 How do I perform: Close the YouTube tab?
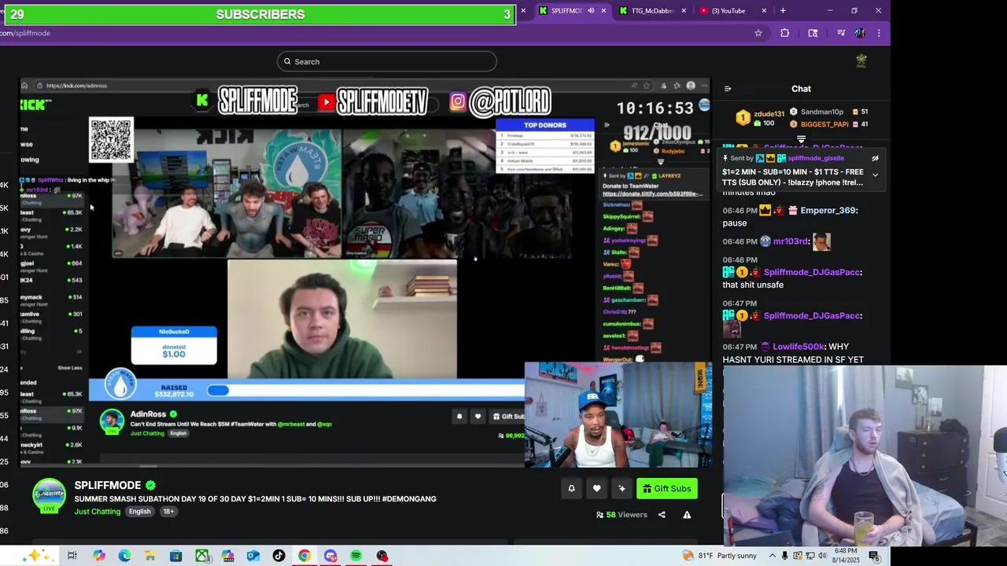tap(764, 11)
